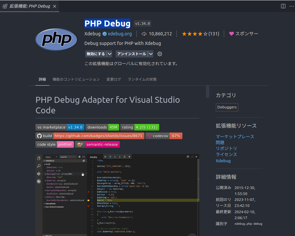Open the editor more actions ellipsis
This screenshot has width=295, height=236.
(x=291, y=6)
